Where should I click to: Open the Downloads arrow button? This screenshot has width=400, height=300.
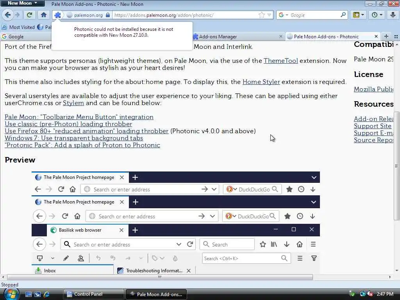393,15
